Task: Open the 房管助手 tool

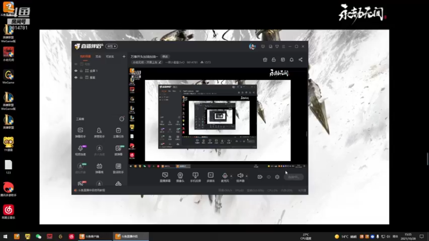Action: click(99, 132)
